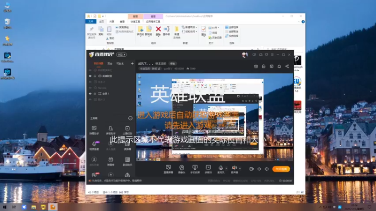This screenshot has height=211, width=376.
Task: Click the notification bell icon above preview
Action: tap(279, 66)
